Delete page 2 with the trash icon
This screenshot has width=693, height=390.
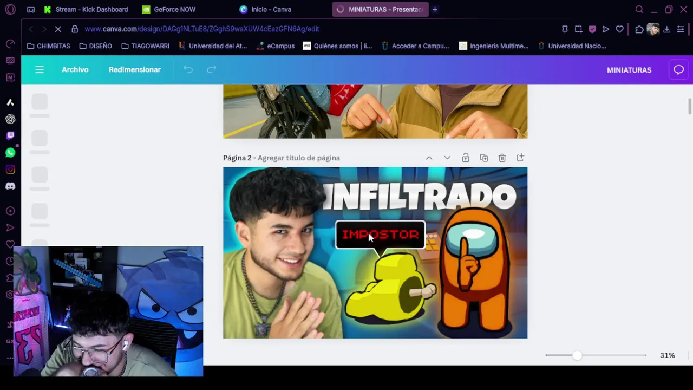click(502, 158)
